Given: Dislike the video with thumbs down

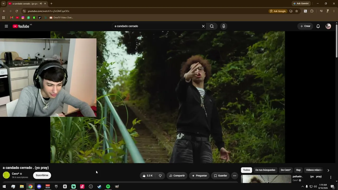Looking at the screenshot, I should point(160,176).
